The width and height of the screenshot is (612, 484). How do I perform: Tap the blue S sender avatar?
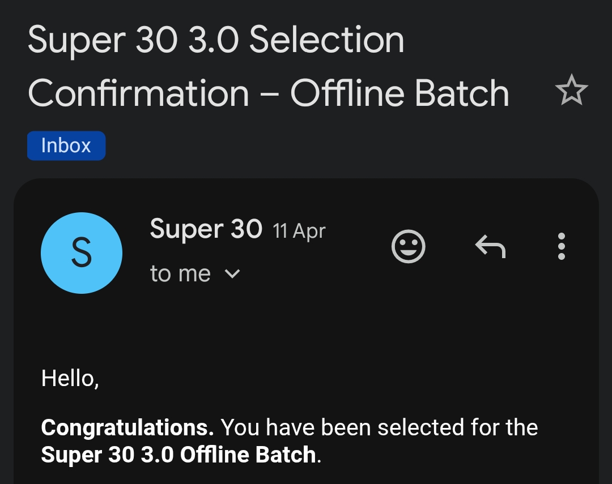[82, 252]
